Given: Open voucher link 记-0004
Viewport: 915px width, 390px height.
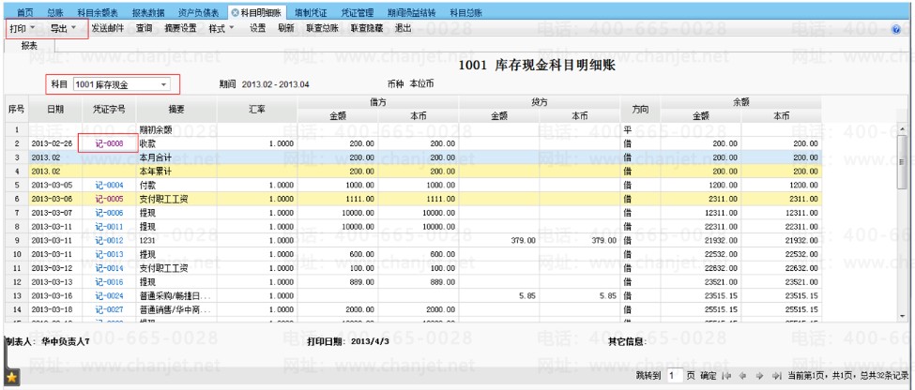Looking at the screenshot, I should click(x=109, y=185).
